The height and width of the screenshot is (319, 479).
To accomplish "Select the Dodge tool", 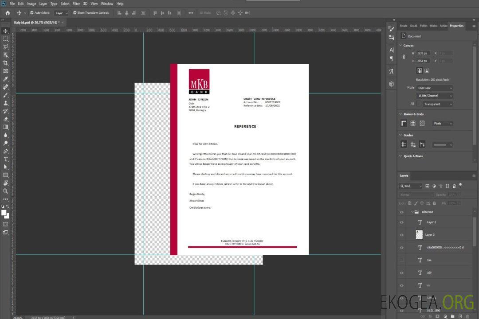I will coord(5,143).
